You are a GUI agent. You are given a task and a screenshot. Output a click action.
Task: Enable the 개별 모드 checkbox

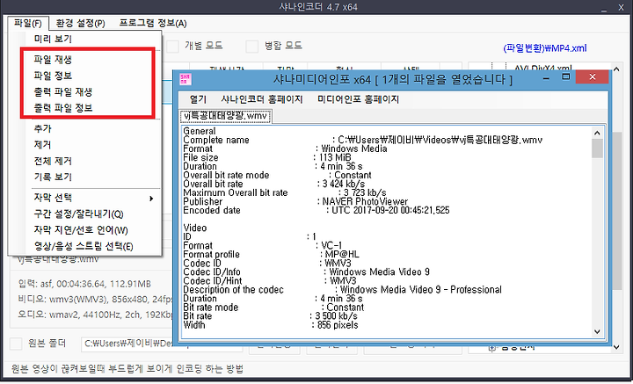tap(173, 46)
